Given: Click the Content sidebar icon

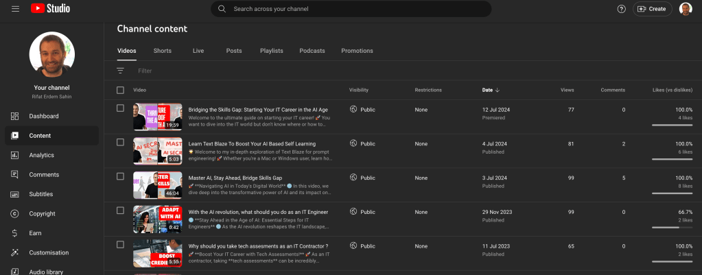Looking at the screenshot, I should (x=15, y=136).
